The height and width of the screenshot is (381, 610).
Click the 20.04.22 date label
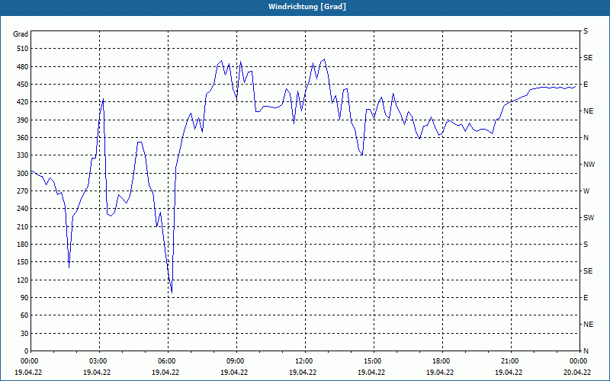pos(577,372)
